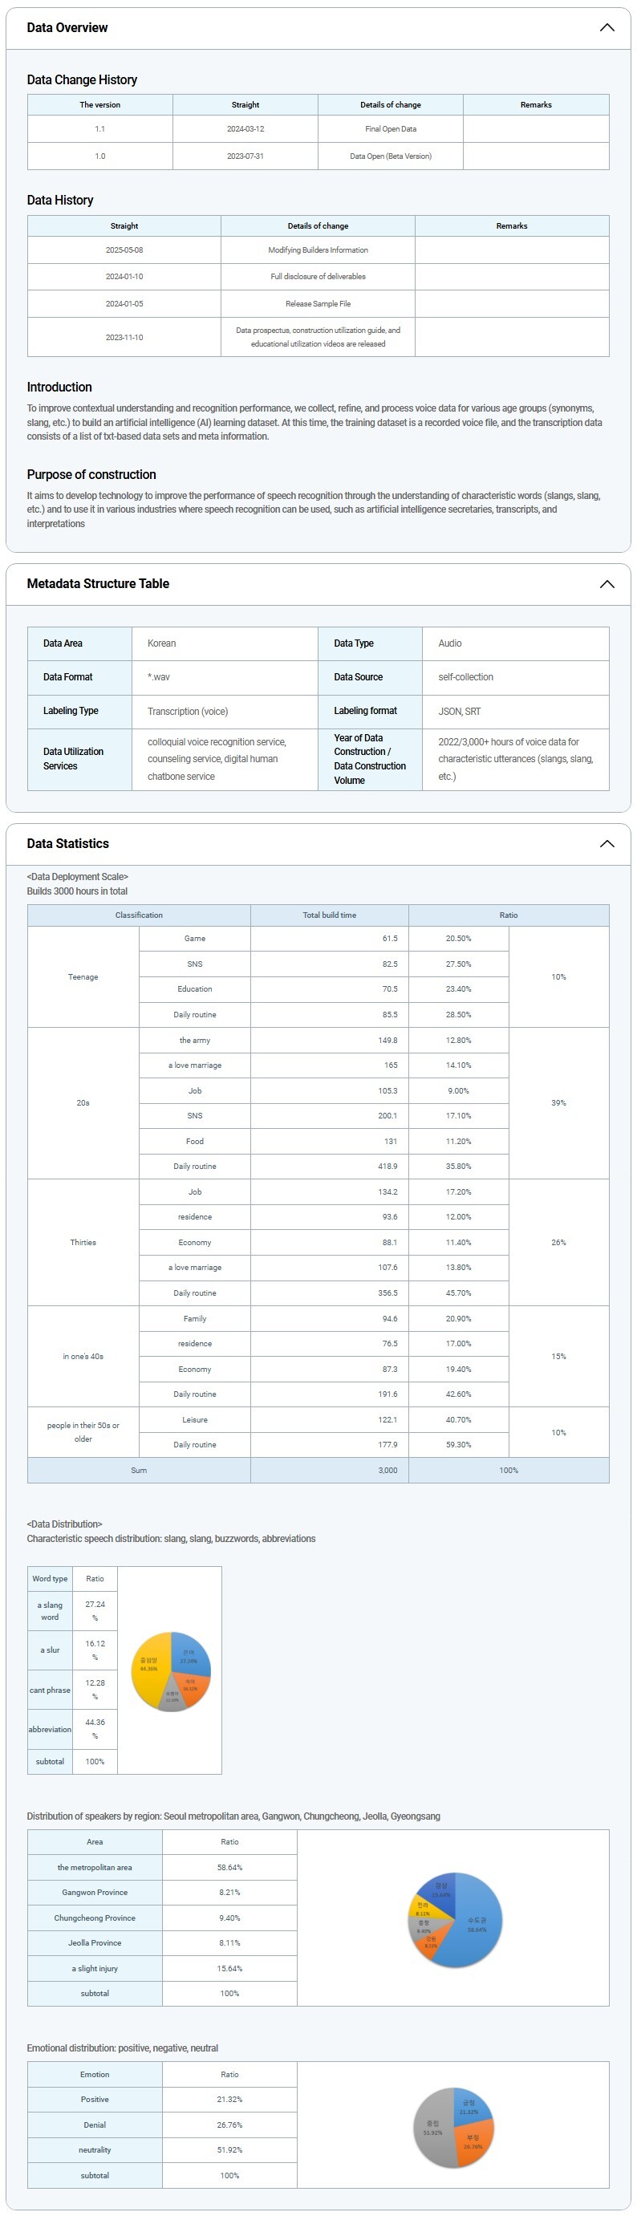This screenshot has width=637, height=2216.
Task: Click the orange slice in emotion pie chart
Action: point(474,2141)
